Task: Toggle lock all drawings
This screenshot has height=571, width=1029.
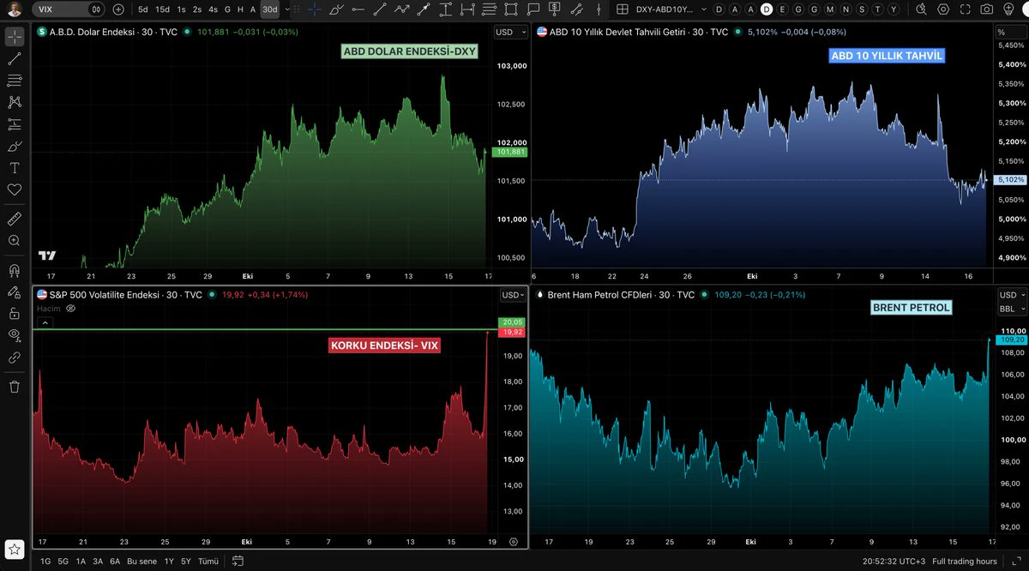Action: [x=15, y=313]
